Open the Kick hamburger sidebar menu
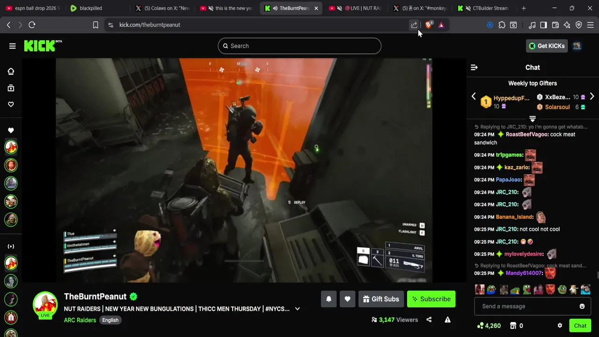 point(12,46)
